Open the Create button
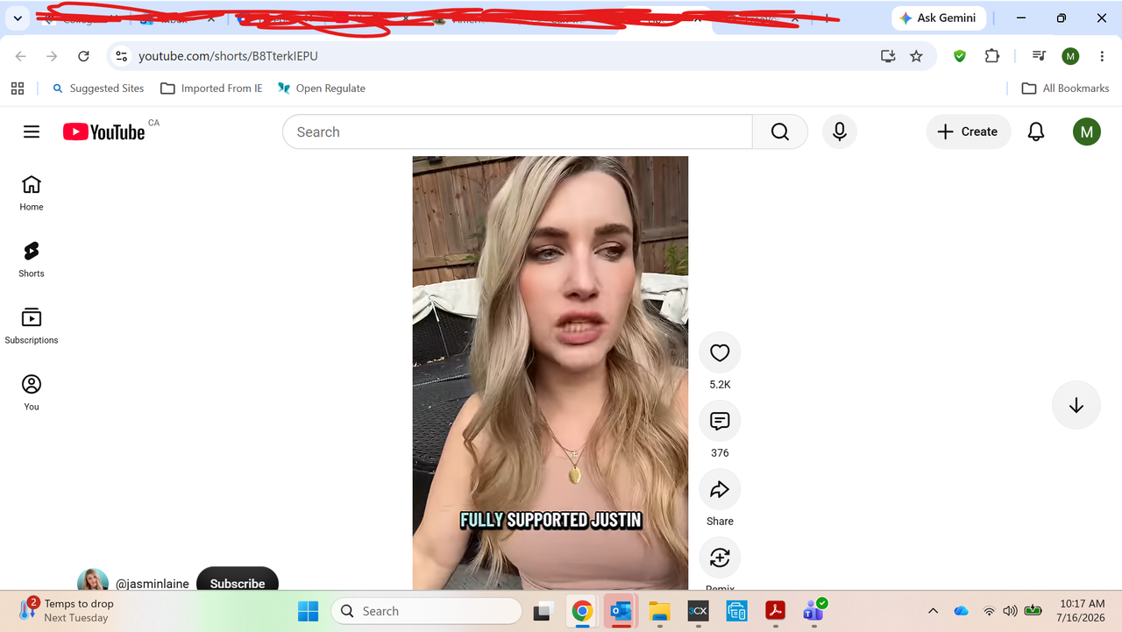1122x632 pixels. 969,131
